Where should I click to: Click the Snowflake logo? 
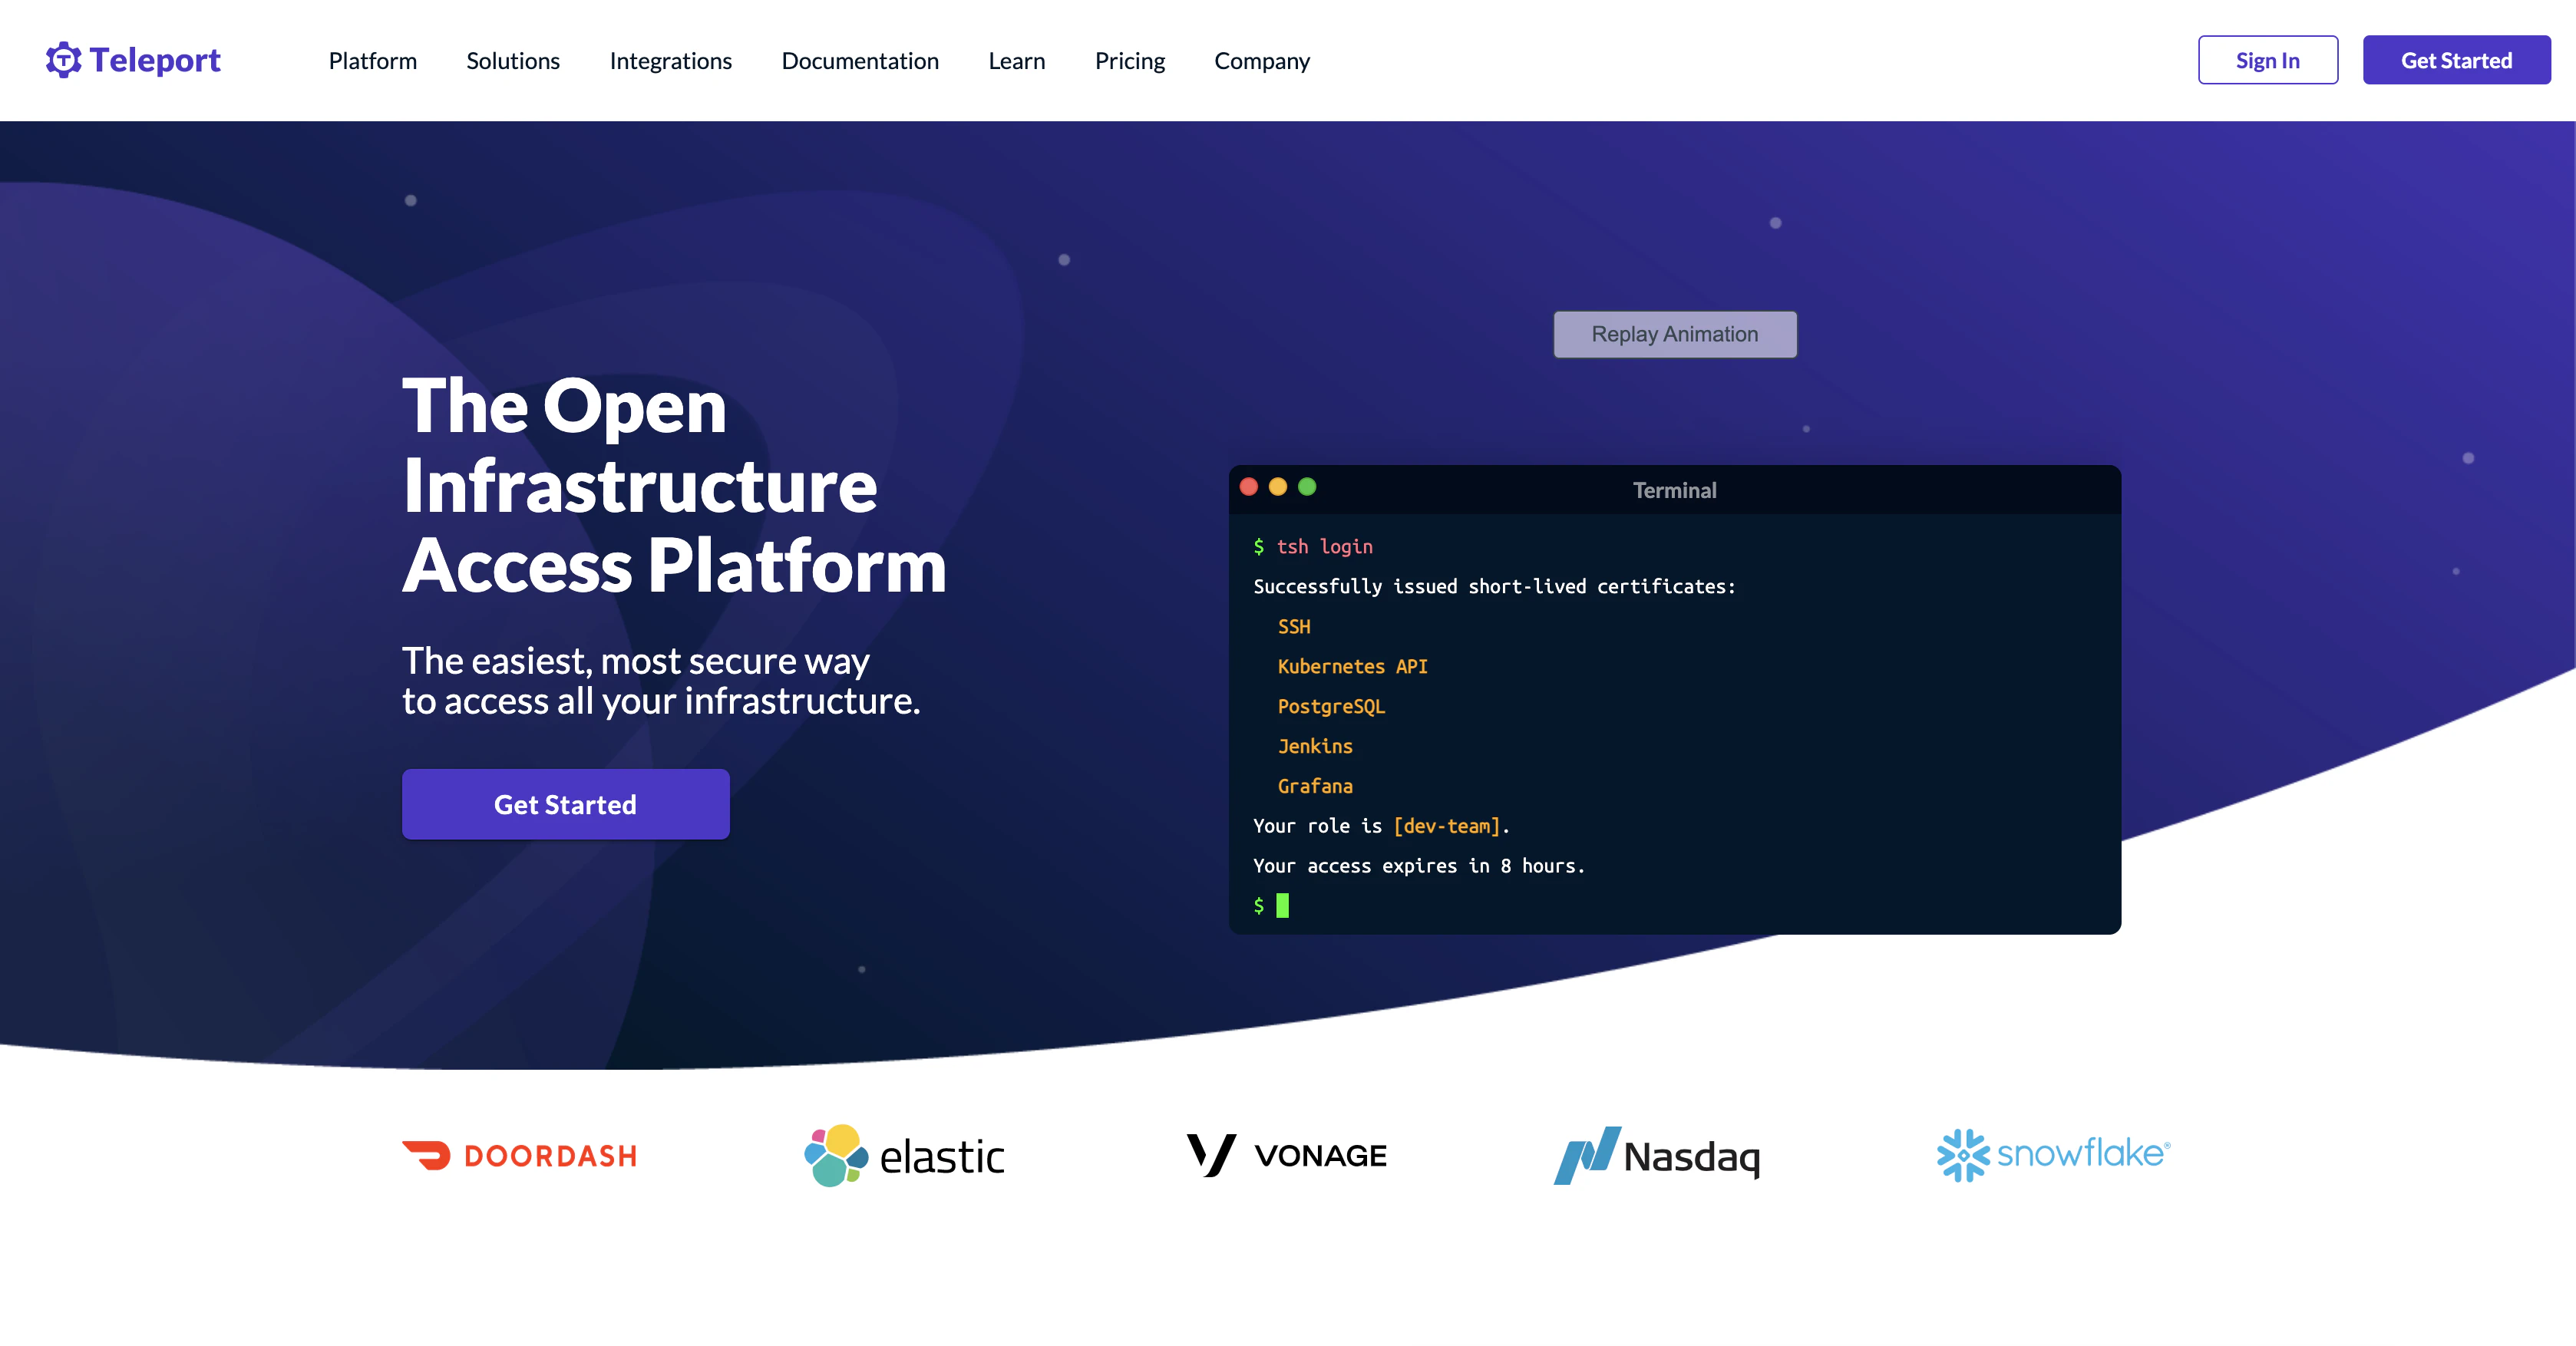click(2053, 1154)
